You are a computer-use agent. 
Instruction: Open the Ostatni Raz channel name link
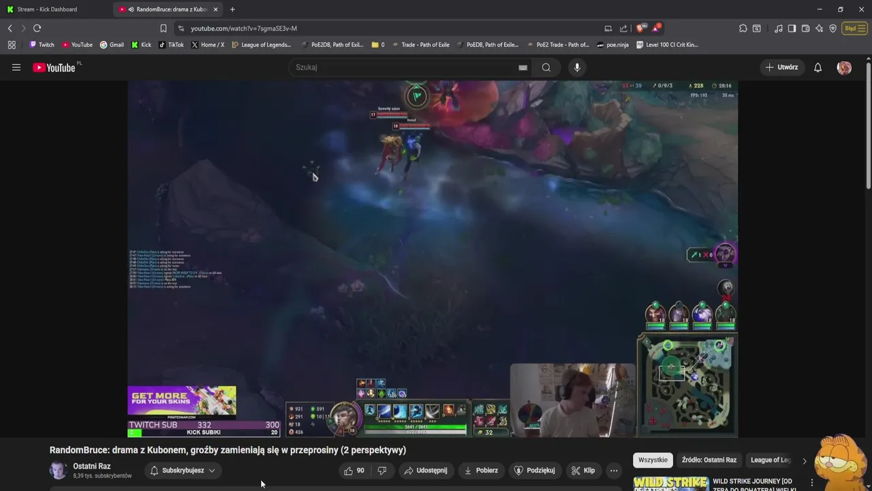pyautogui.click(x=92, y=466)
